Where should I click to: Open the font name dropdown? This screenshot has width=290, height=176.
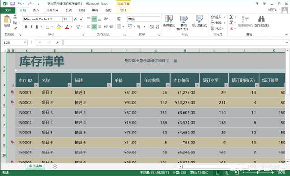coord(60,19)
